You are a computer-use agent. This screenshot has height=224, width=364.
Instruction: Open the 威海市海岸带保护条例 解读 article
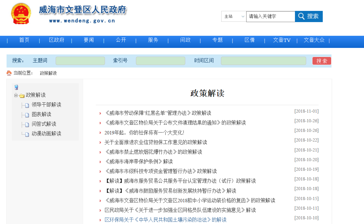(x=139, y=161)
